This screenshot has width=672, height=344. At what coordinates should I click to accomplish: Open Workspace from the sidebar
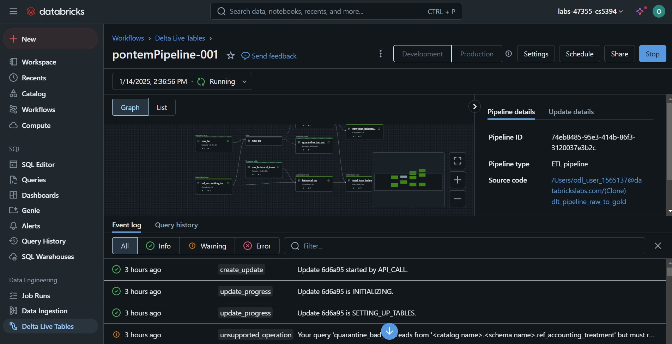pyautogui.click(x=50, y=62)
